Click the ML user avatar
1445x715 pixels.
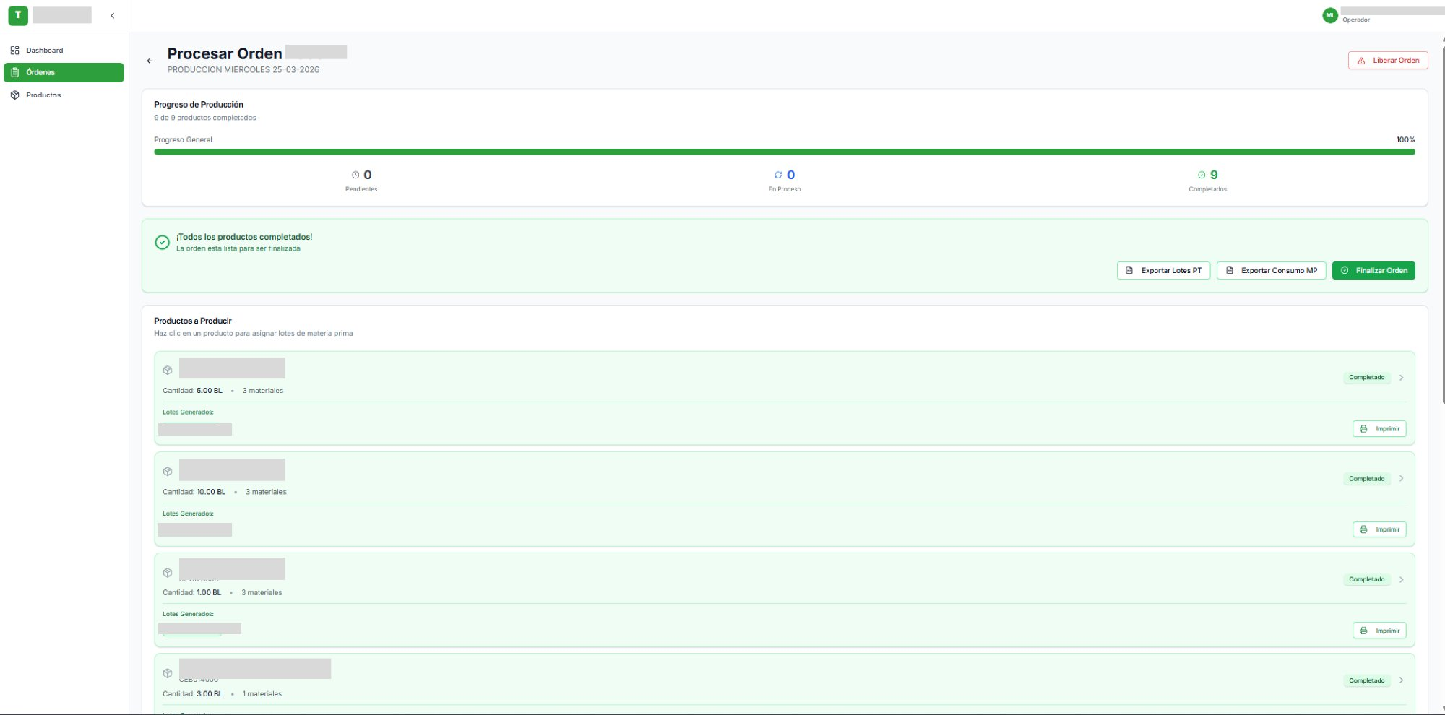pyautogui.click(x=1329, y=15)
